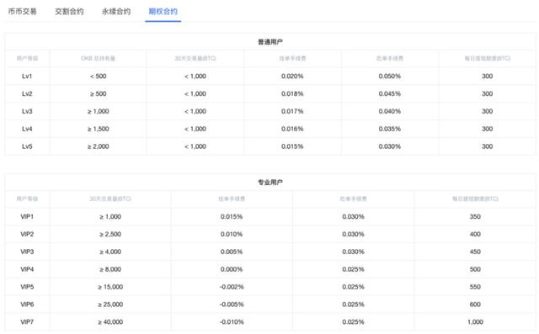Click the 0.050% taker fee cell

pos(390,77)
